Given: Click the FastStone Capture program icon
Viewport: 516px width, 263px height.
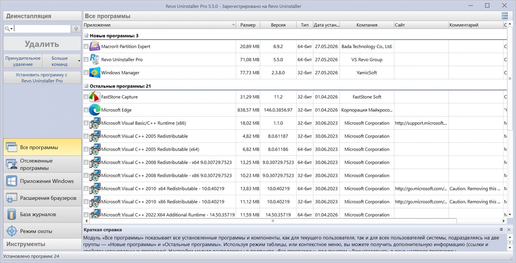Looking at the screenshot, I should pos(95,97).
